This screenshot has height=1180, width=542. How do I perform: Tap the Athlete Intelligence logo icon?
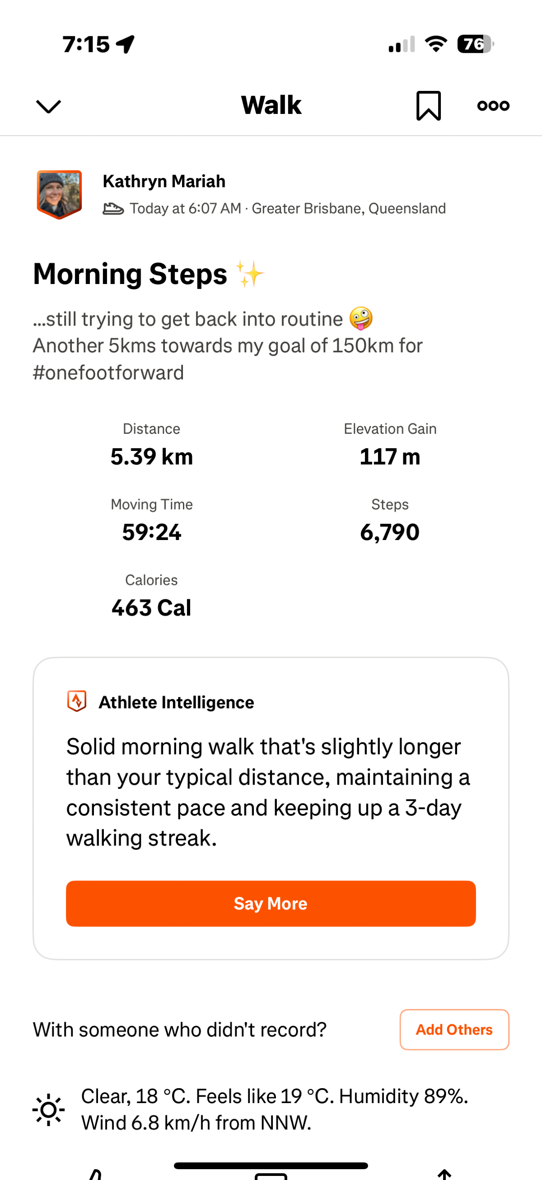tap(77, 701)
